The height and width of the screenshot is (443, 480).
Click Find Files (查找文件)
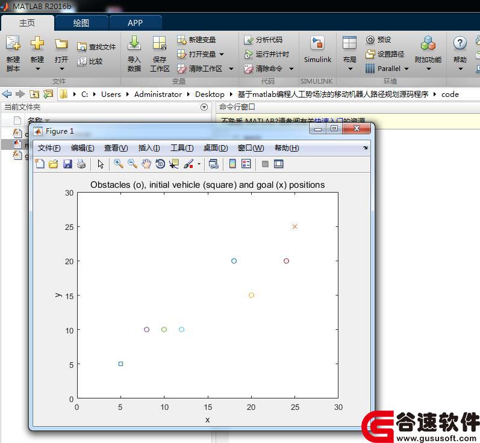(96, 47)
